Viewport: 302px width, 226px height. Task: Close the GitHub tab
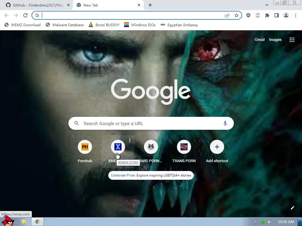68,5
